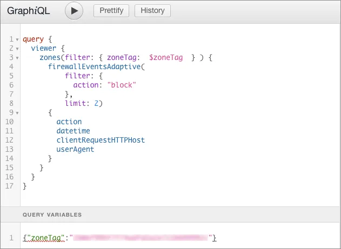341x249 pixels.
Task: Click the Prettify button
Action: (x=111, y=10)
